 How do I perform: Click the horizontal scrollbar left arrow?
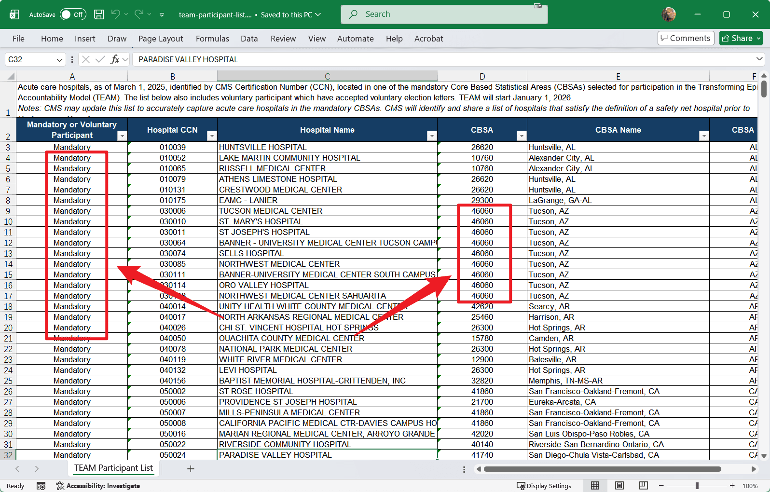479,469
